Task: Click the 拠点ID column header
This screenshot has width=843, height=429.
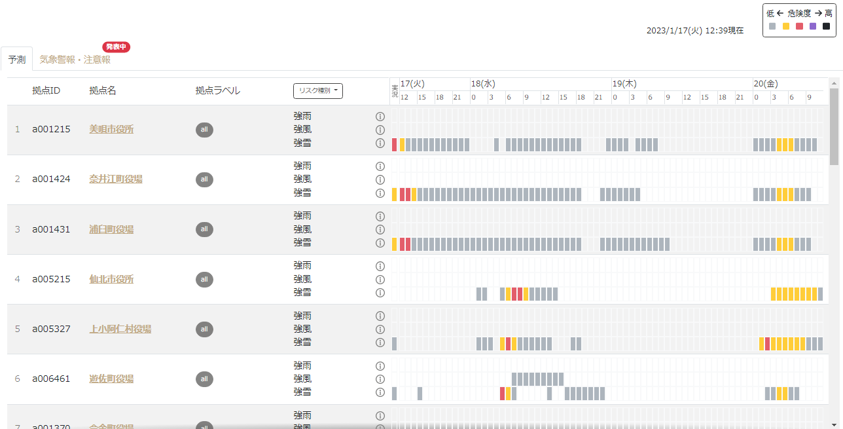Action: [46, 90]
